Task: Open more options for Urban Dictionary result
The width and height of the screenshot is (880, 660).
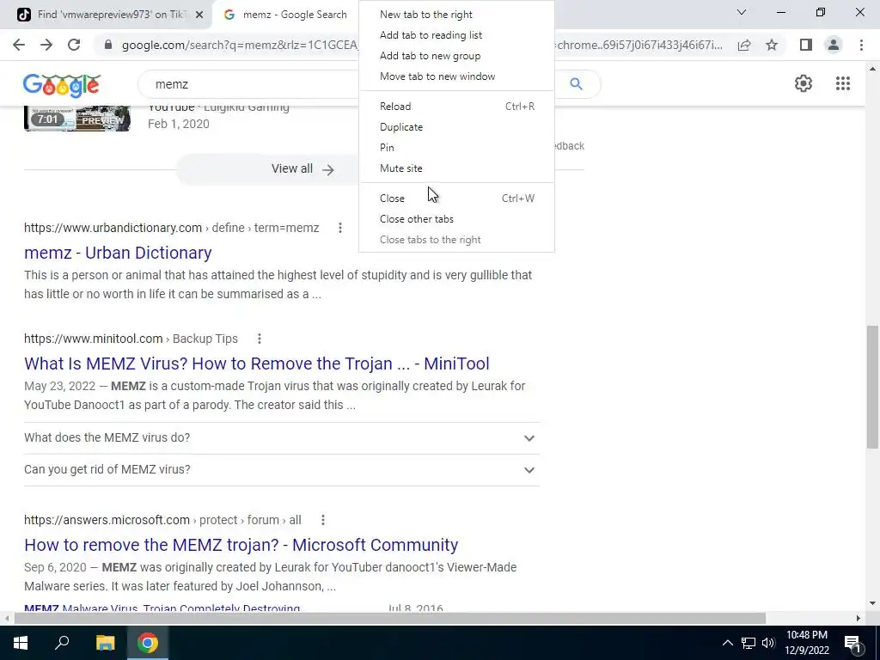Action: pyautogui.click(x=340, y=228)
